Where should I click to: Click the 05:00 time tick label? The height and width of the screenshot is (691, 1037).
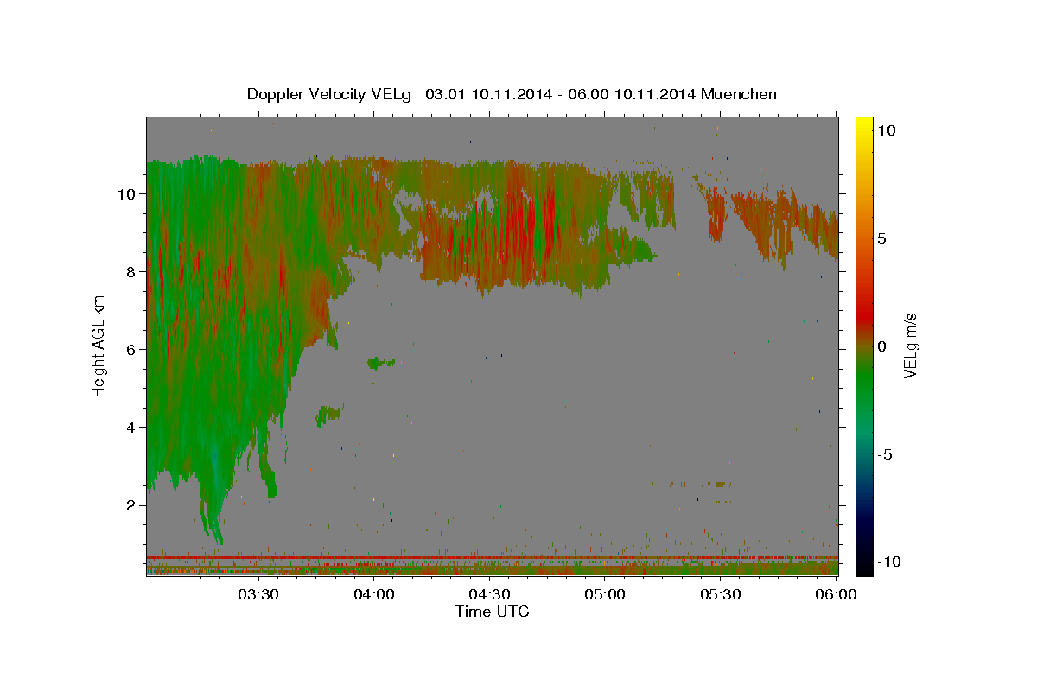coord(605,594)
